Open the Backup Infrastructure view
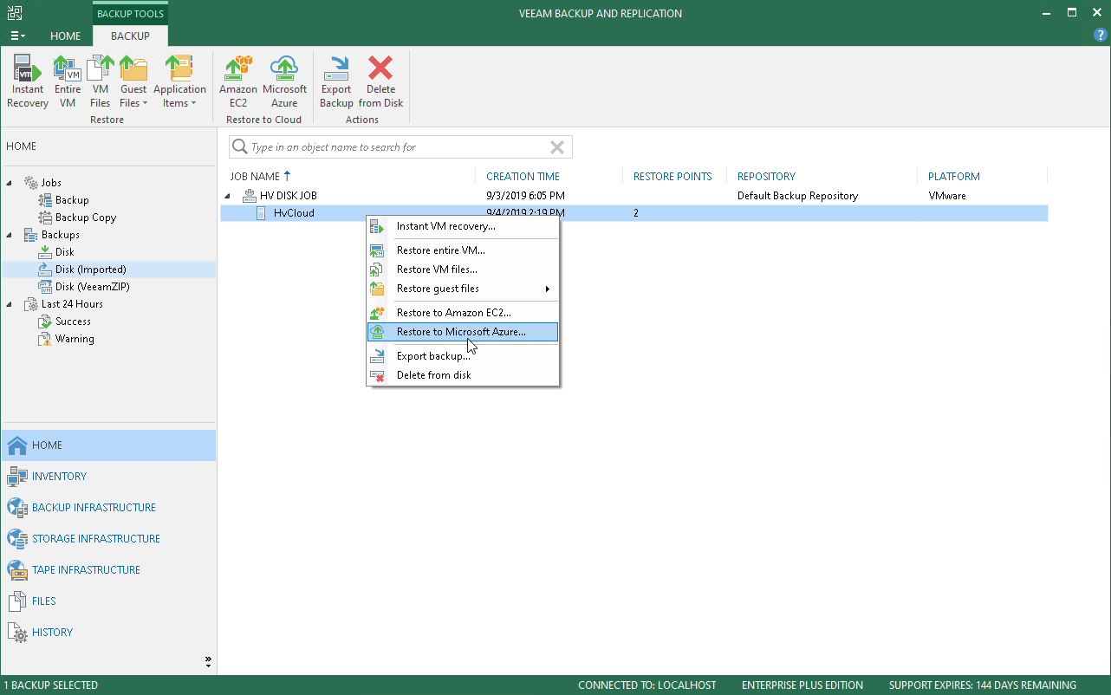 coord(108,508)
